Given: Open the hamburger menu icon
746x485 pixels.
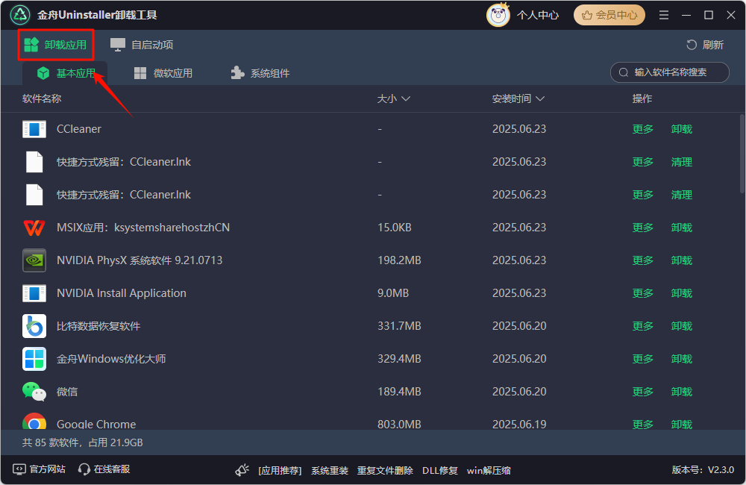Looking at the screenshot, I should pyautogui.click(x=664, y=15).
